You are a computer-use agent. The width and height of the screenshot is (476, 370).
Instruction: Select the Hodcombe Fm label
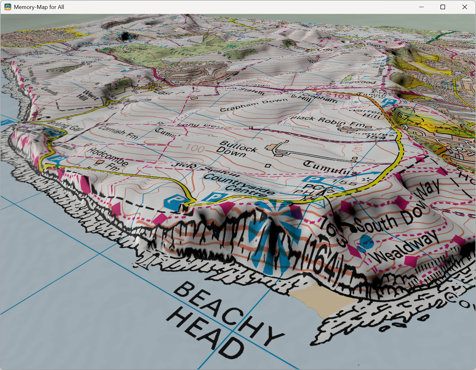click(x=108, y=160)
